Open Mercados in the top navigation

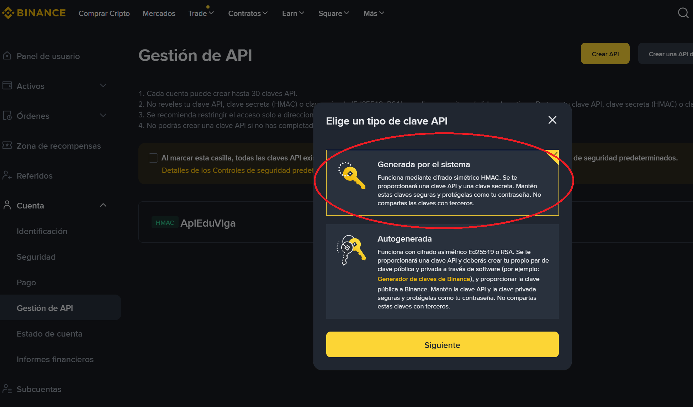tap(159, 14)
